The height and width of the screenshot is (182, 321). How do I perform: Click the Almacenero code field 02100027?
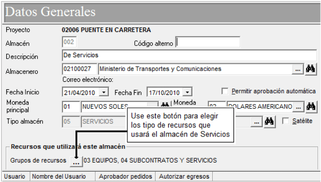tap(80, 69)
